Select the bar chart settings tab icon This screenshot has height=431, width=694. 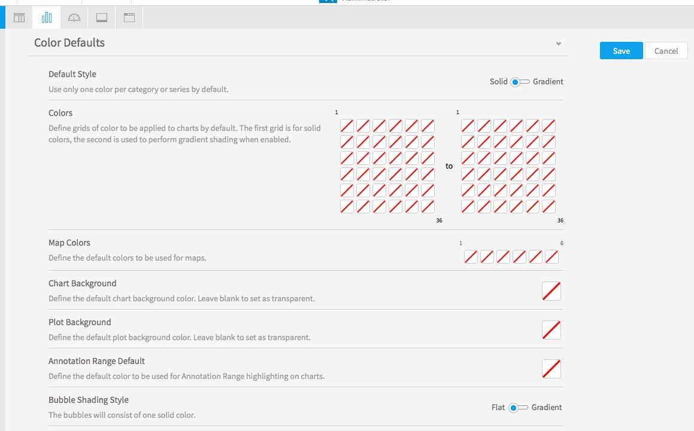[x=47, y=18]
